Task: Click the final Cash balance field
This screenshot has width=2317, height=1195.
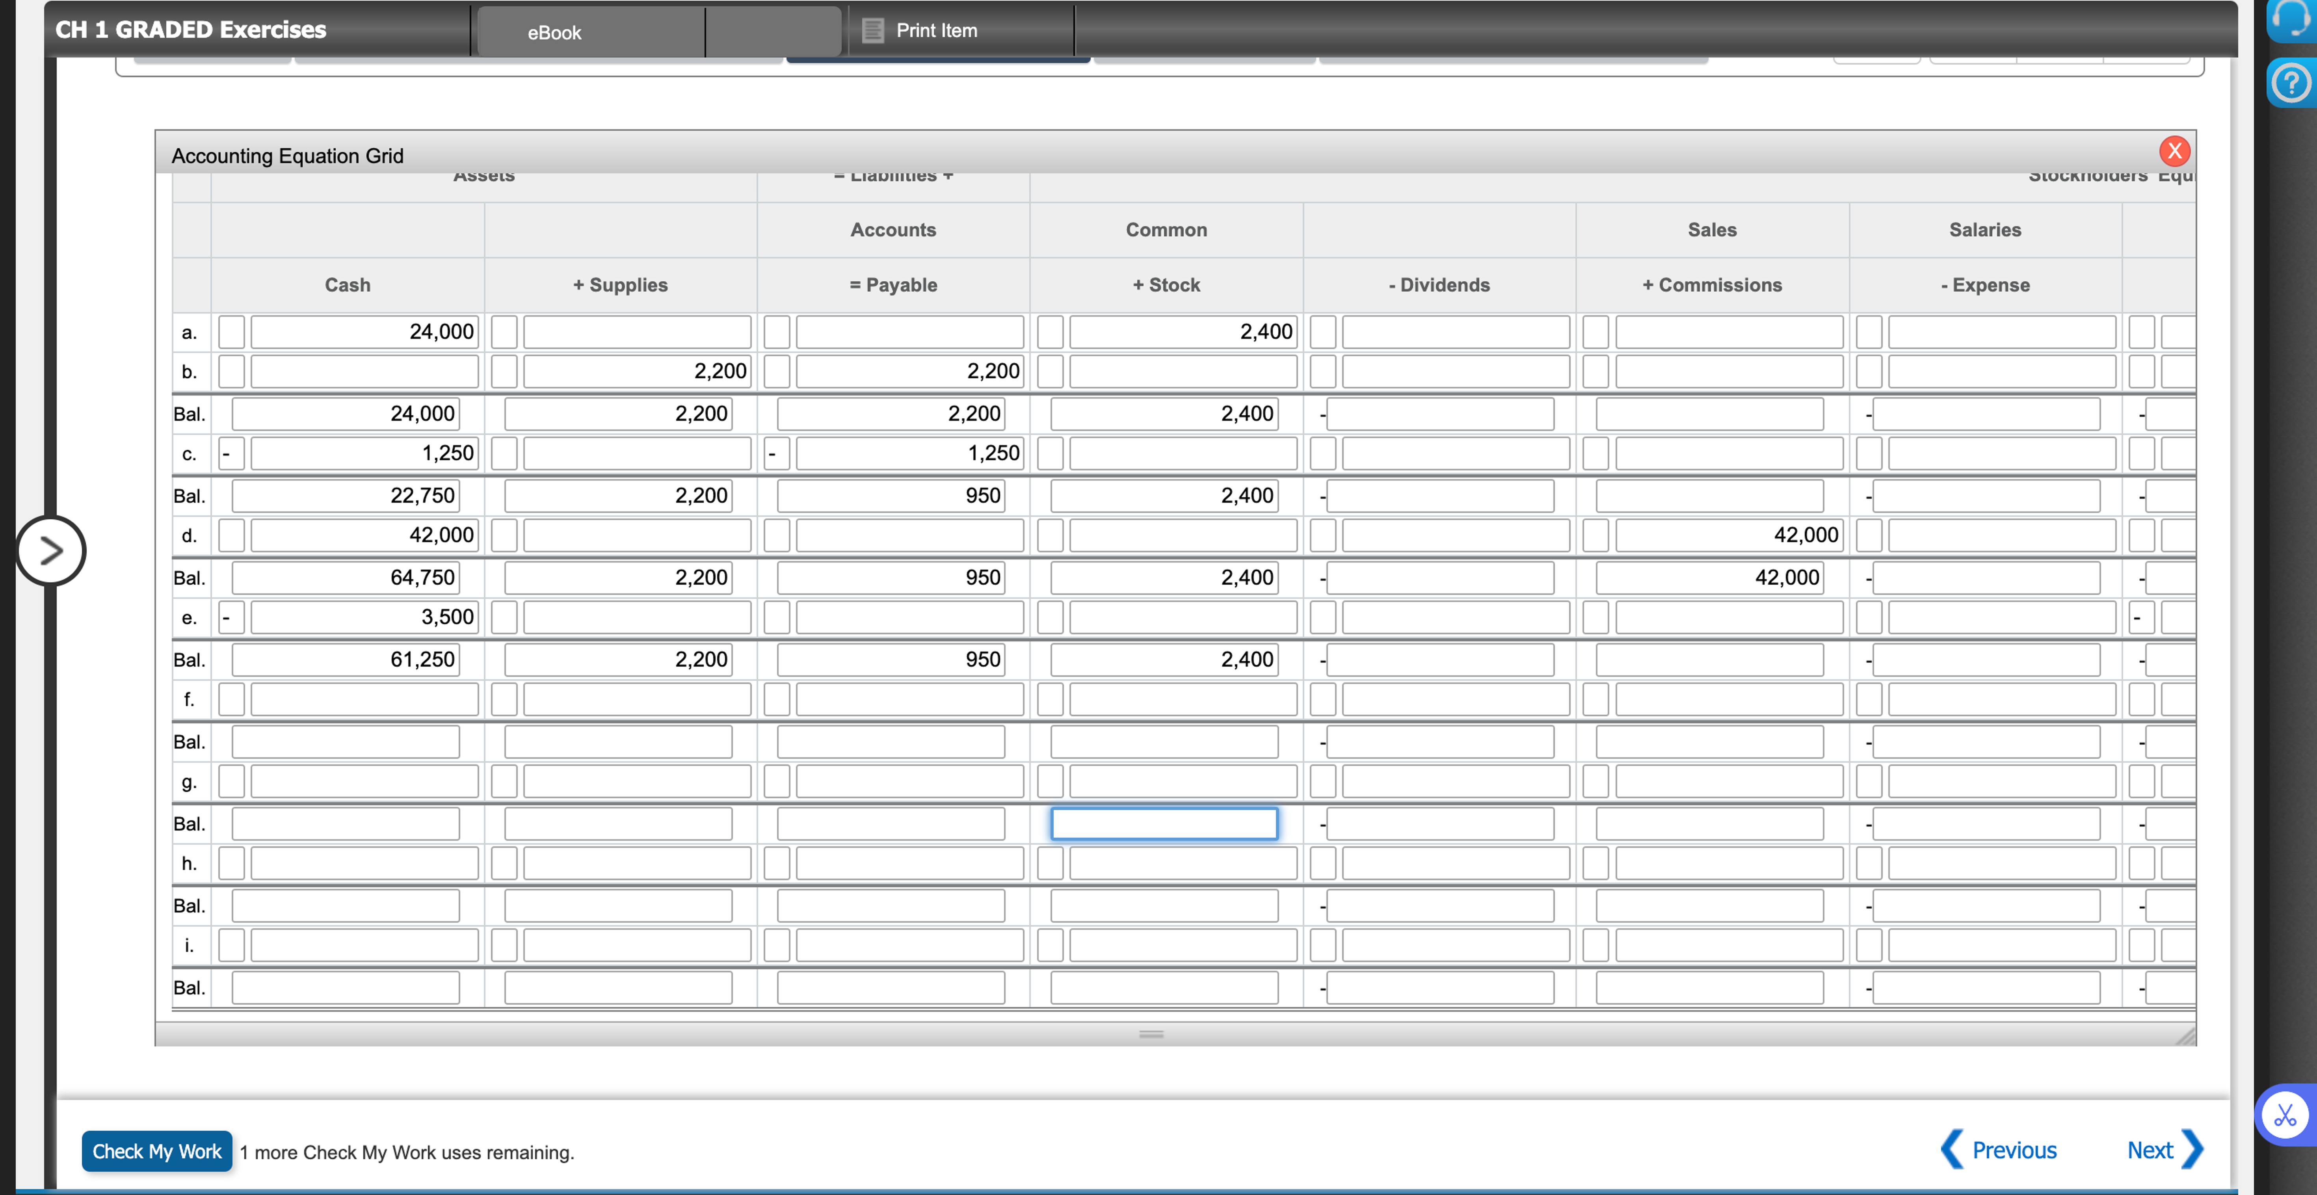Action: point(346,987)
